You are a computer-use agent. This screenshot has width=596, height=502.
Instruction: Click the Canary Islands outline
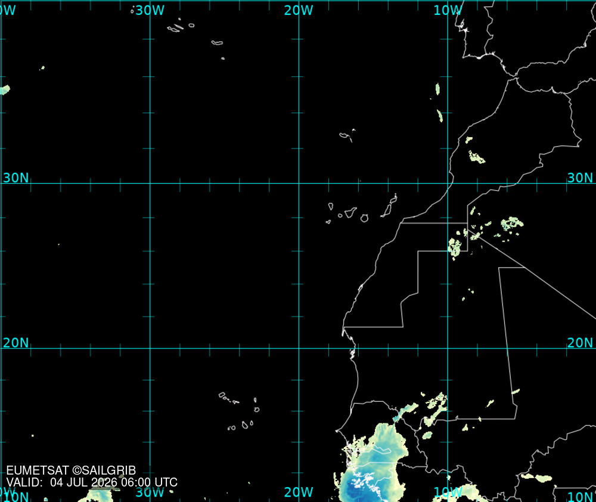coord(362,209)
